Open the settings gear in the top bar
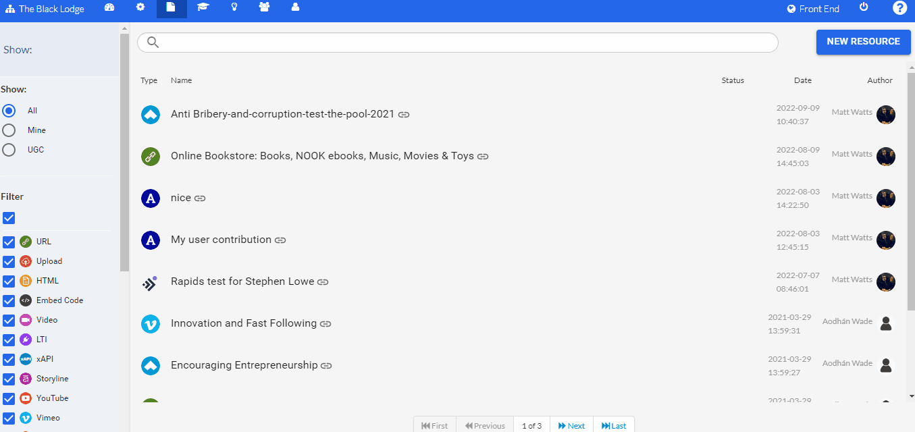Image resolution: width=915 pixels, height=432 pixels. (140, 8)
